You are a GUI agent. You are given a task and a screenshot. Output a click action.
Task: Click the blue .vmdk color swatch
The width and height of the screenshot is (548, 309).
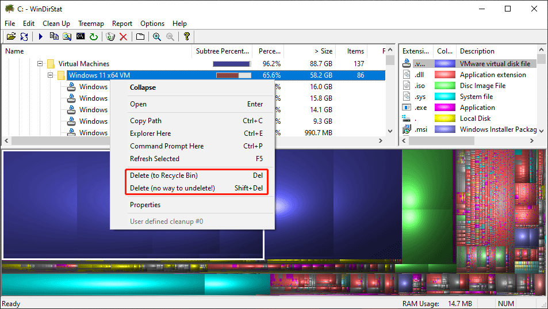tap(445, 64)
